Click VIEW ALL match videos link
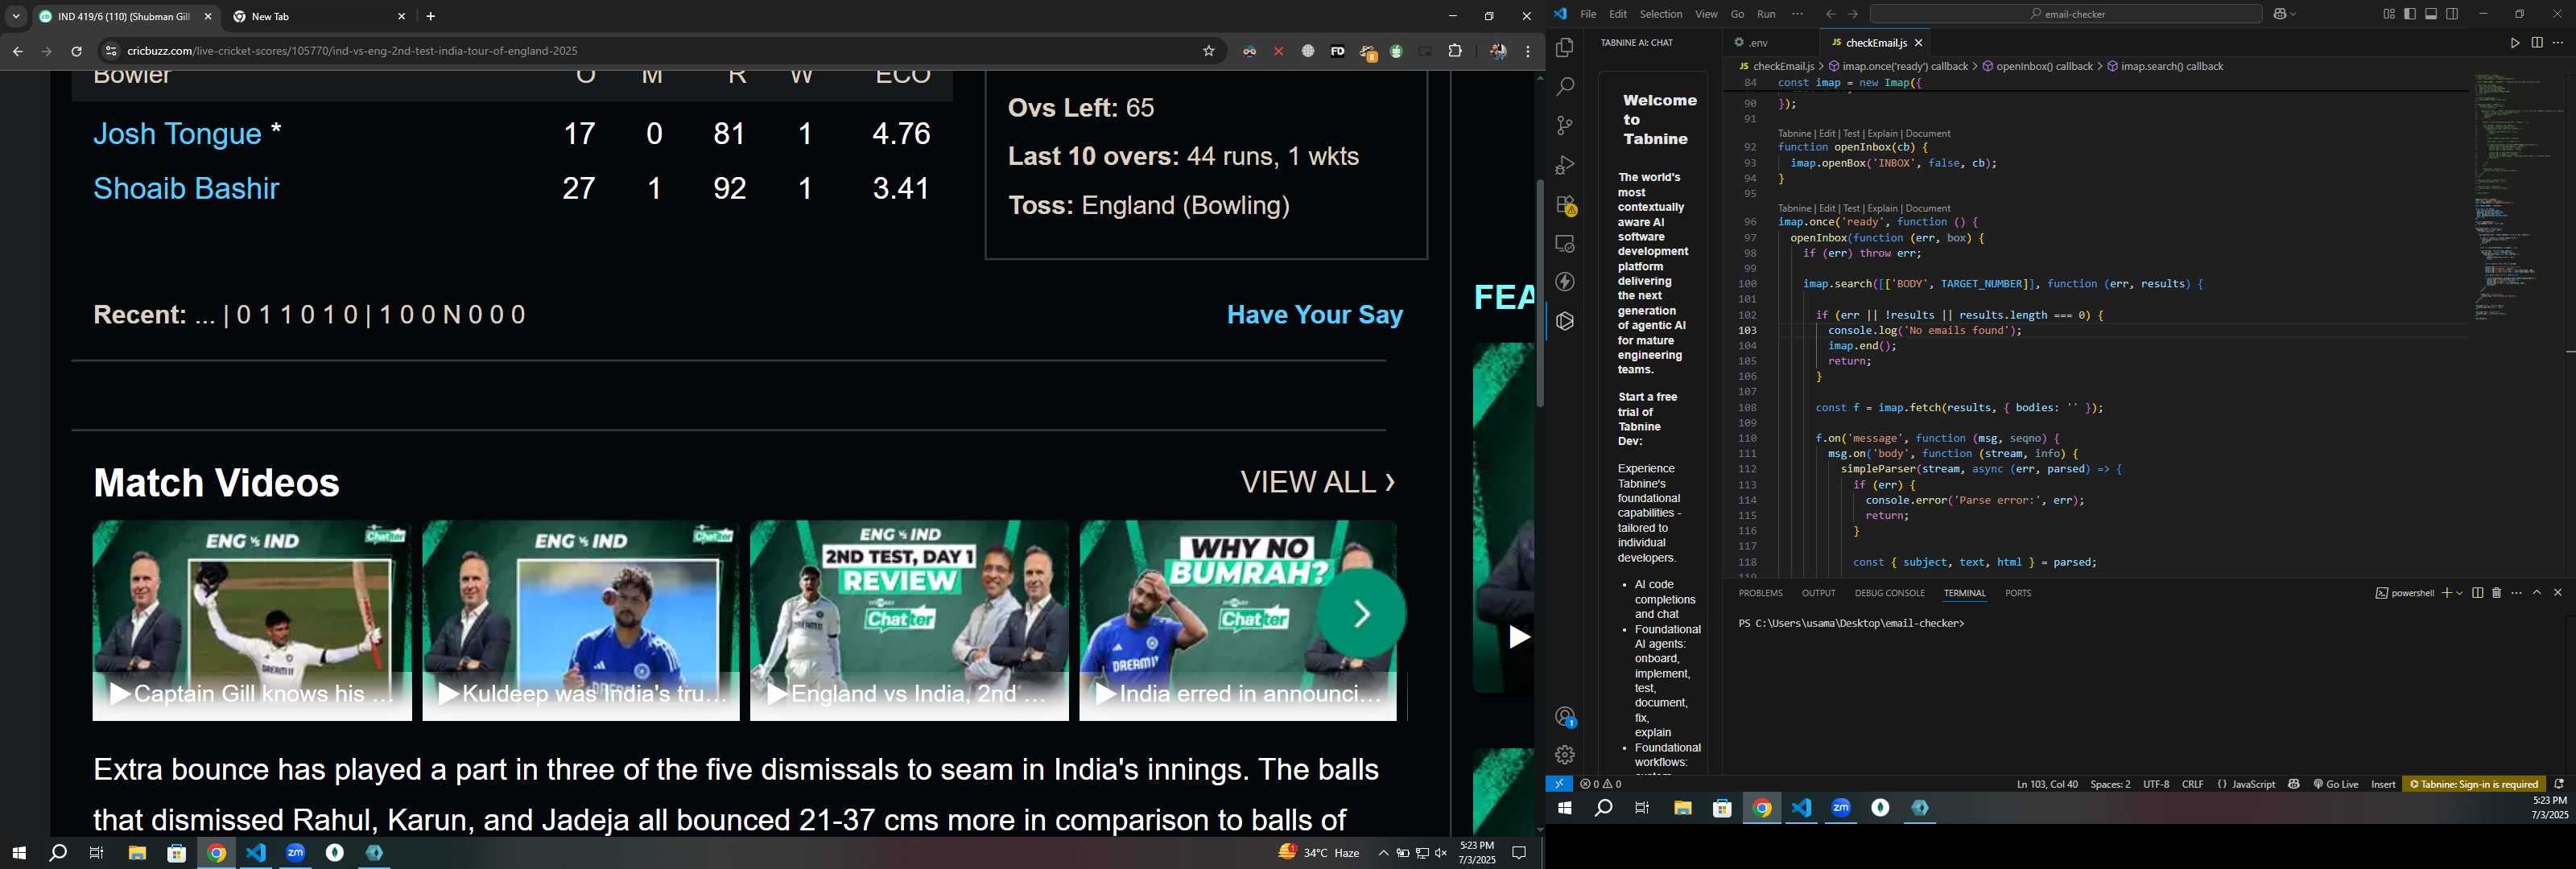This screenshot has height=869, width=2576. click(x=1317, y=482)
